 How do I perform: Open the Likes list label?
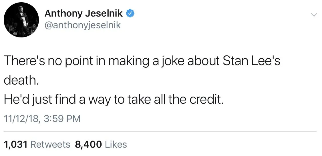[116, 144]
